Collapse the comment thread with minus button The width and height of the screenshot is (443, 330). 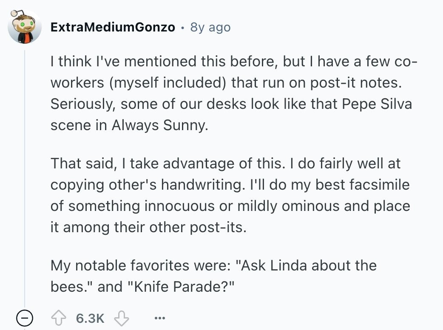[x=25, y=318]
